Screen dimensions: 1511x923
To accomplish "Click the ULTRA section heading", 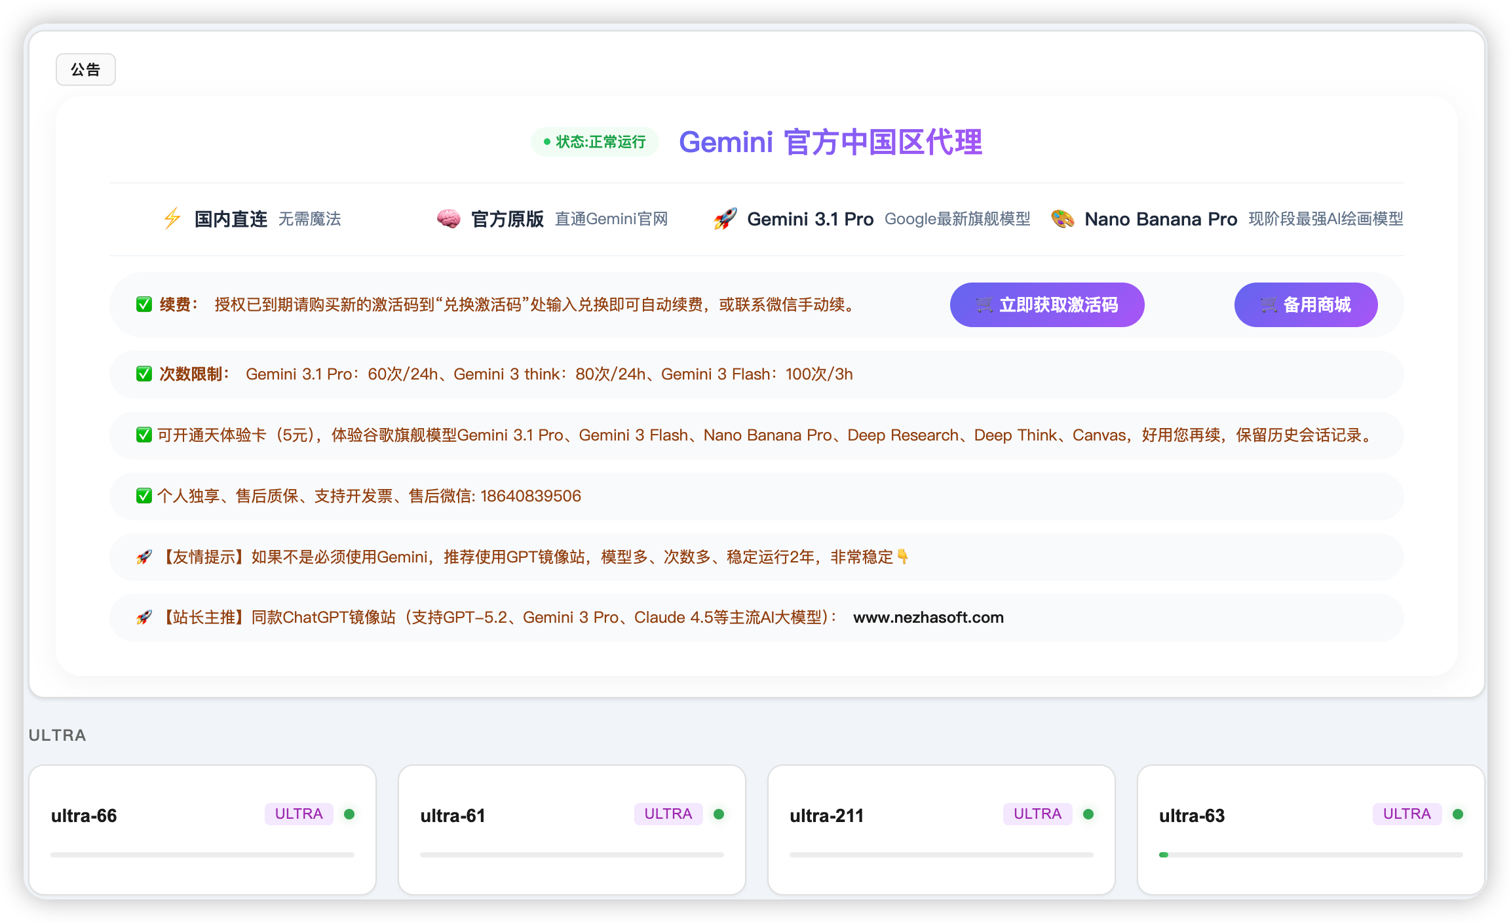I will click(58, 735).
